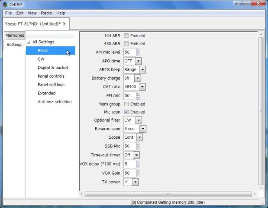Open Panel settings group
The image size is (268, 208).
(51, 84)
